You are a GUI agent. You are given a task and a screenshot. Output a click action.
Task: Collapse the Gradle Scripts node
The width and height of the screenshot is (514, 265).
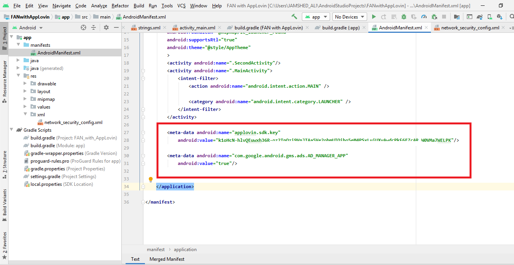coord(12,130)
